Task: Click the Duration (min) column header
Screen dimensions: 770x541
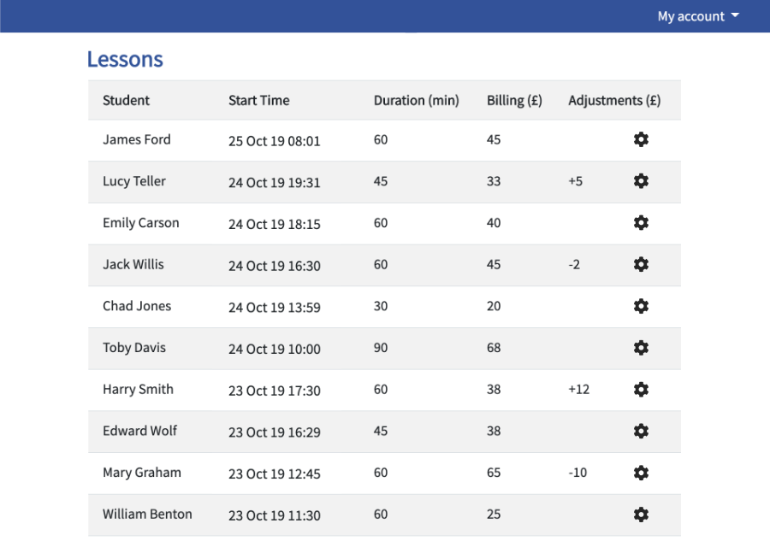Action: [417, 101]
